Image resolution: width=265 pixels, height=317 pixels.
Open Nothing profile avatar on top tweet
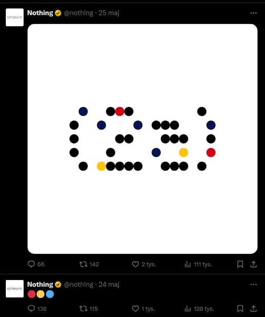[x=15, y=17]
